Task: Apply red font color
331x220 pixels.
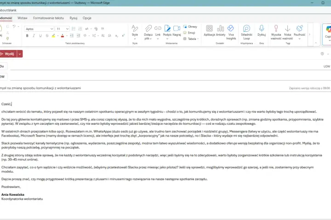Action: (x=63, y=36)
